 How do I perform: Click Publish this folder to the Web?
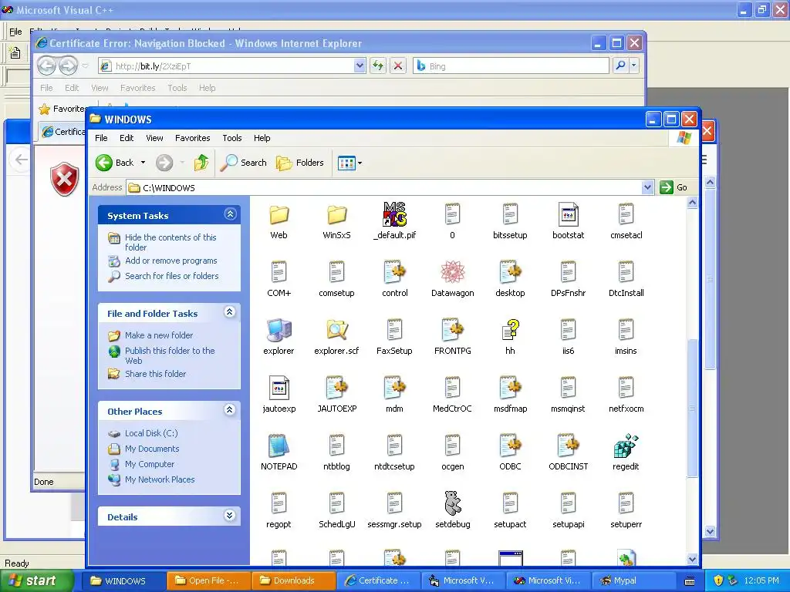(x=170, y=355)
